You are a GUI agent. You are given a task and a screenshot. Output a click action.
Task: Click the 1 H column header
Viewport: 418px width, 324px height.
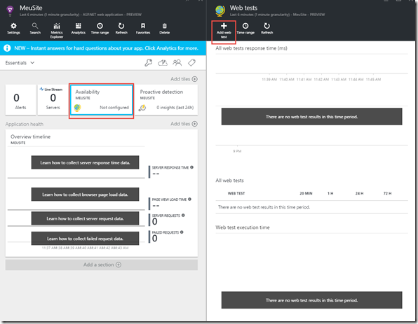pos(330,193)
